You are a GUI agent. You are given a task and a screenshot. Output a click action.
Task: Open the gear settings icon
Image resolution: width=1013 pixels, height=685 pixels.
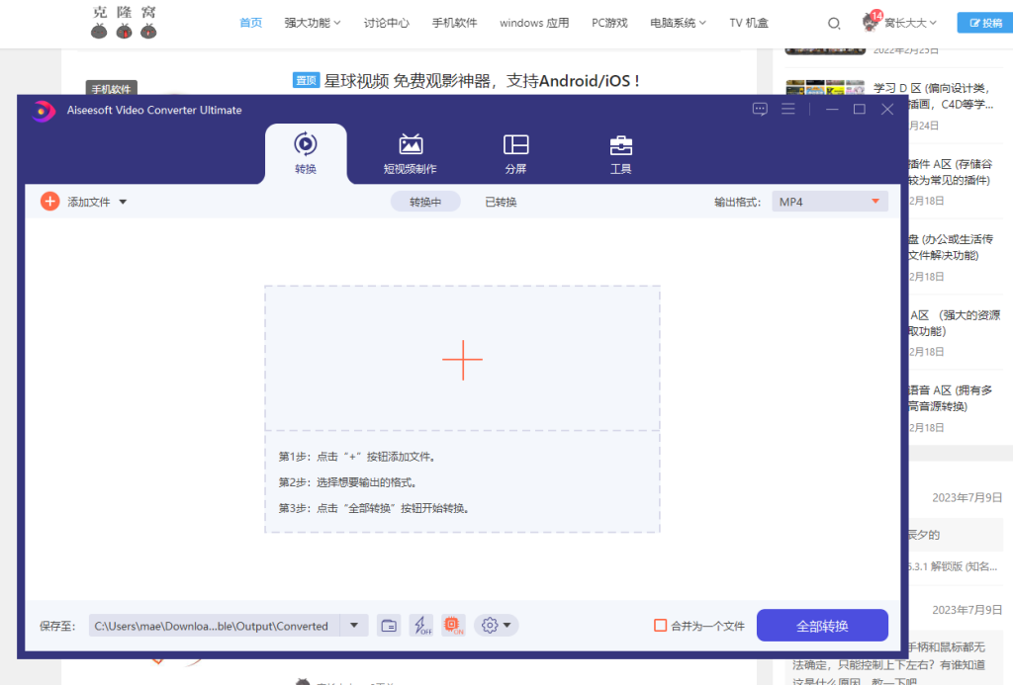point(490,626)
